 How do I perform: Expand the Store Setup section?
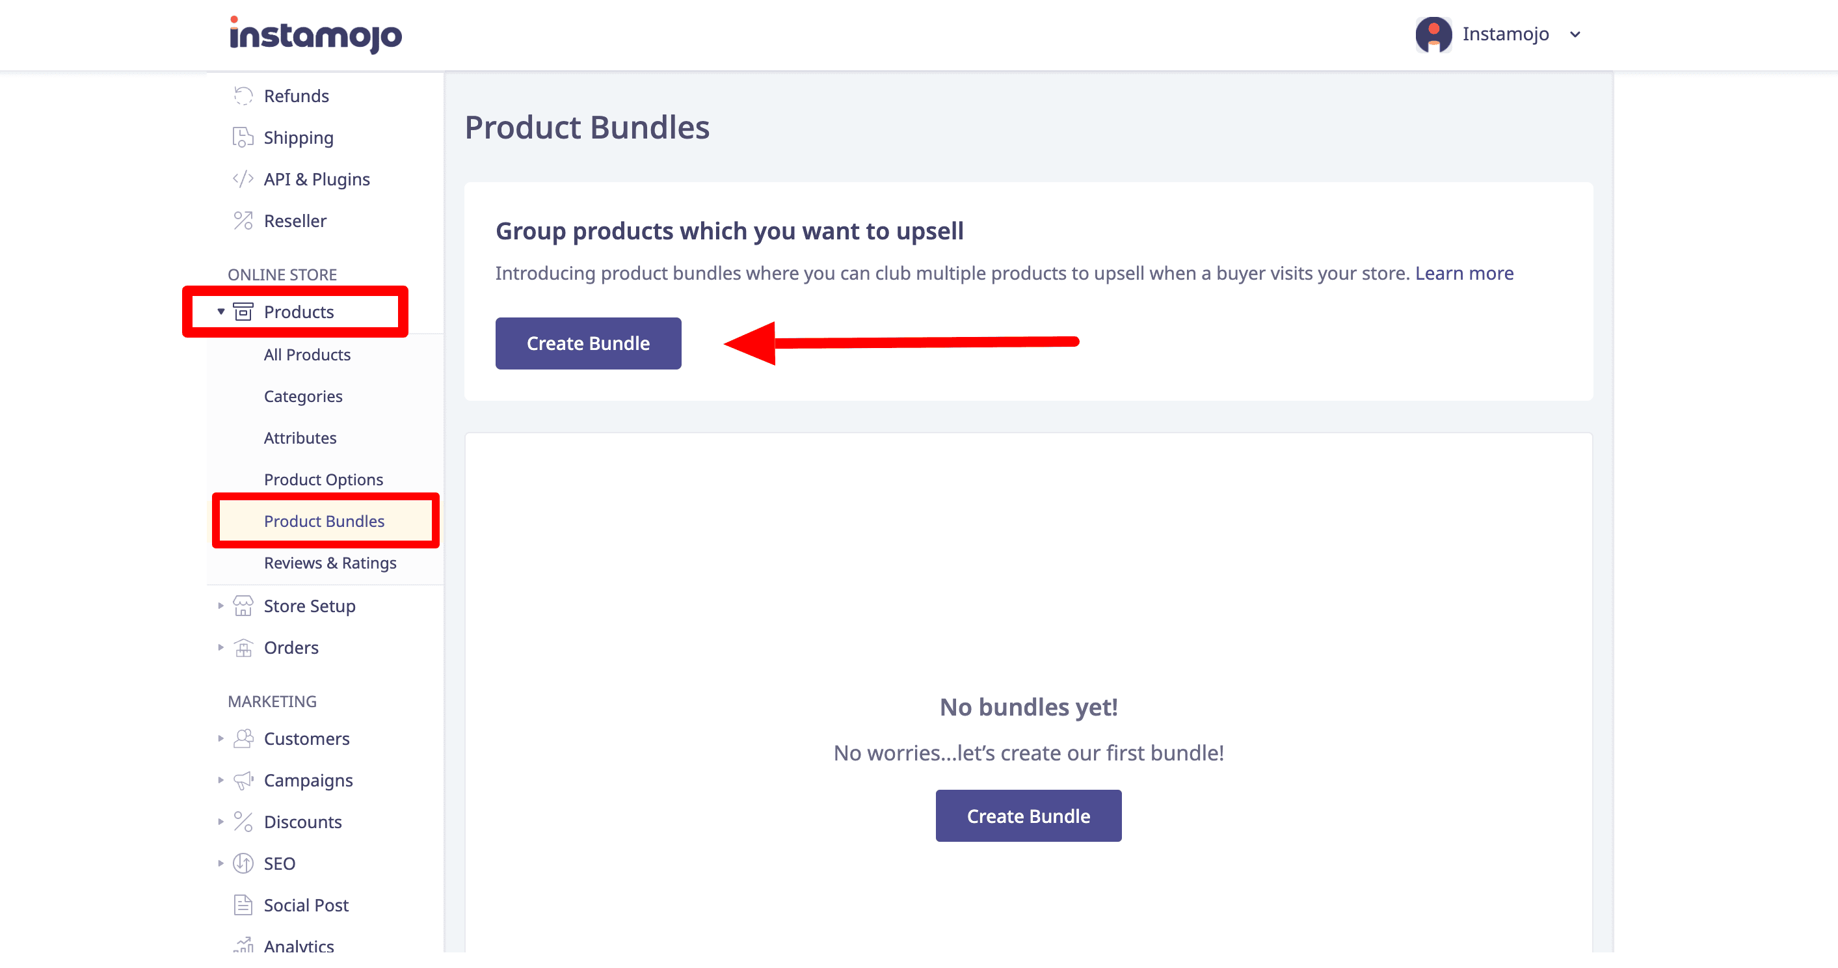coord(220,606)
